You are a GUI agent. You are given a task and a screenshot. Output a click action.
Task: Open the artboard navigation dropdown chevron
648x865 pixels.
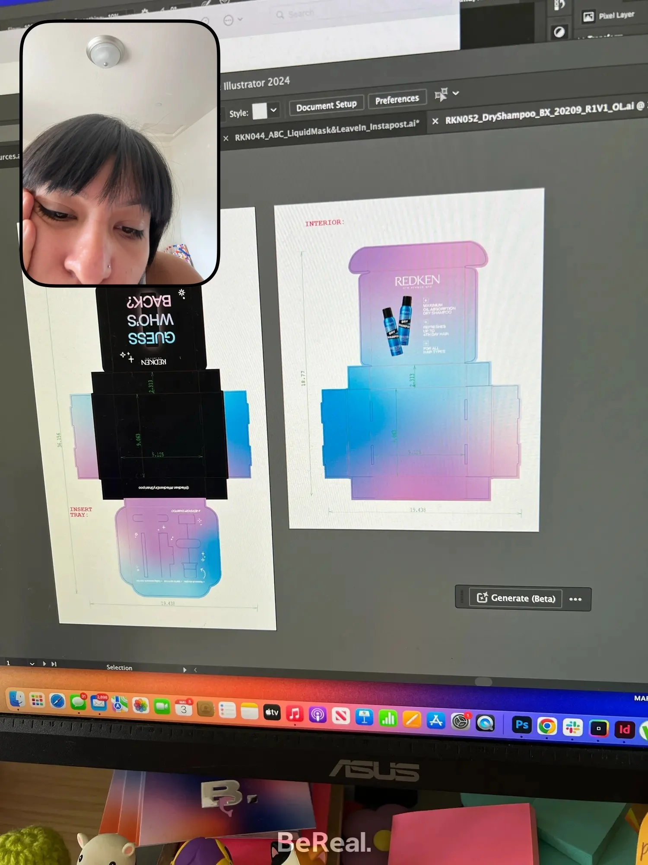point(32,664)
